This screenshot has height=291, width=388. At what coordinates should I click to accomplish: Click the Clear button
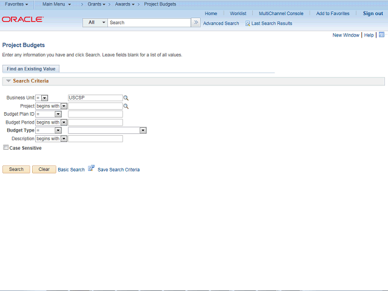pyautogui.click(x=44, y=169)
